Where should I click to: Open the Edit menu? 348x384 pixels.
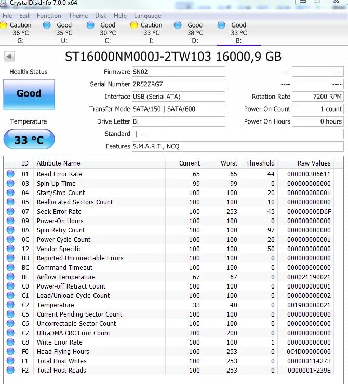click(24, 16)
